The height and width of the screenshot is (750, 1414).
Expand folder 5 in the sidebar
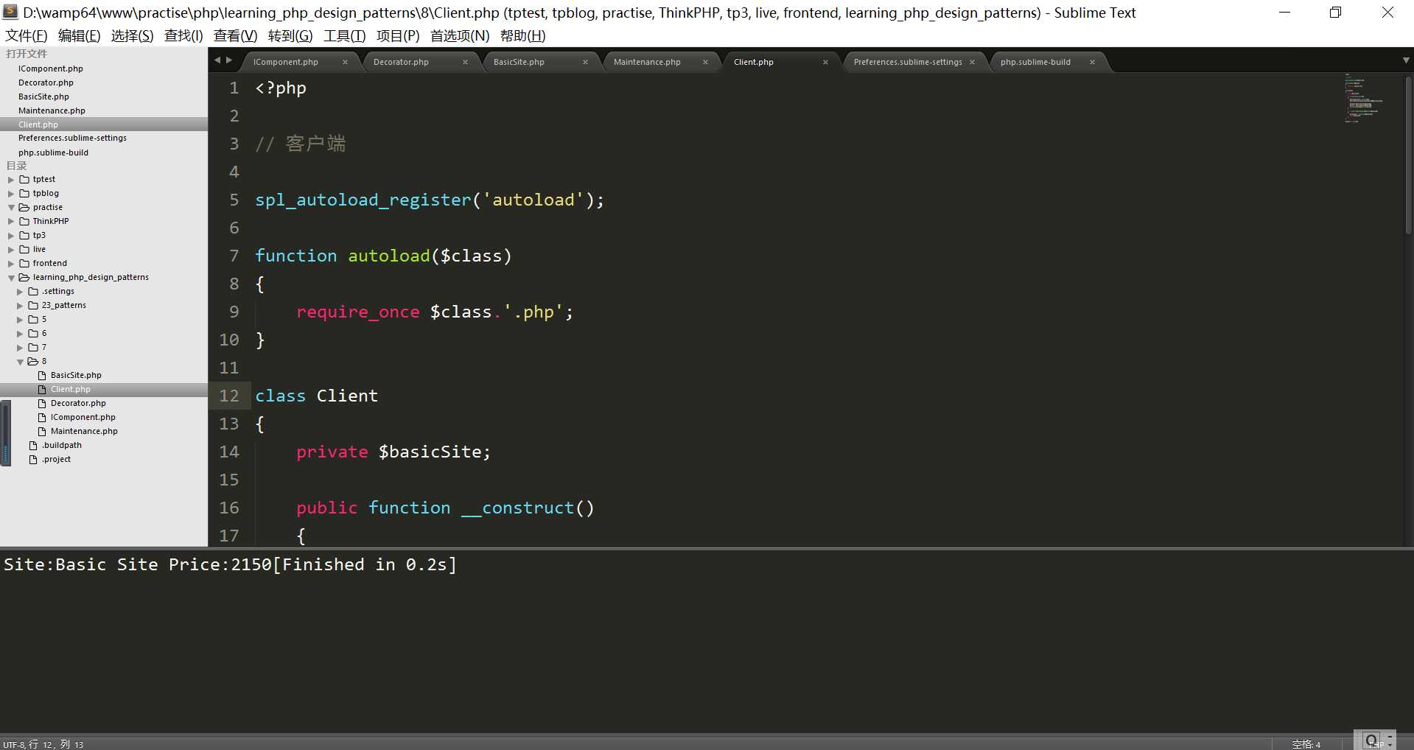point(20,319)
